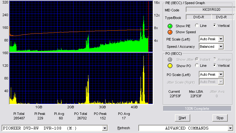Viewport: 236px width, 133px height.
Task: Click the PO Peak value 152
Action: click(x=103, y=118)
